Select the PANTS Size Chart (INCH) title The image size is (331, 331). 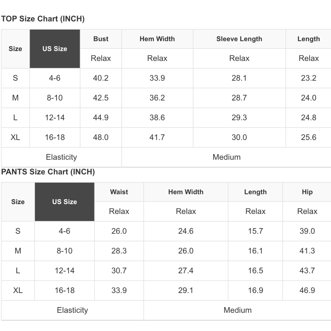point(48,172)
